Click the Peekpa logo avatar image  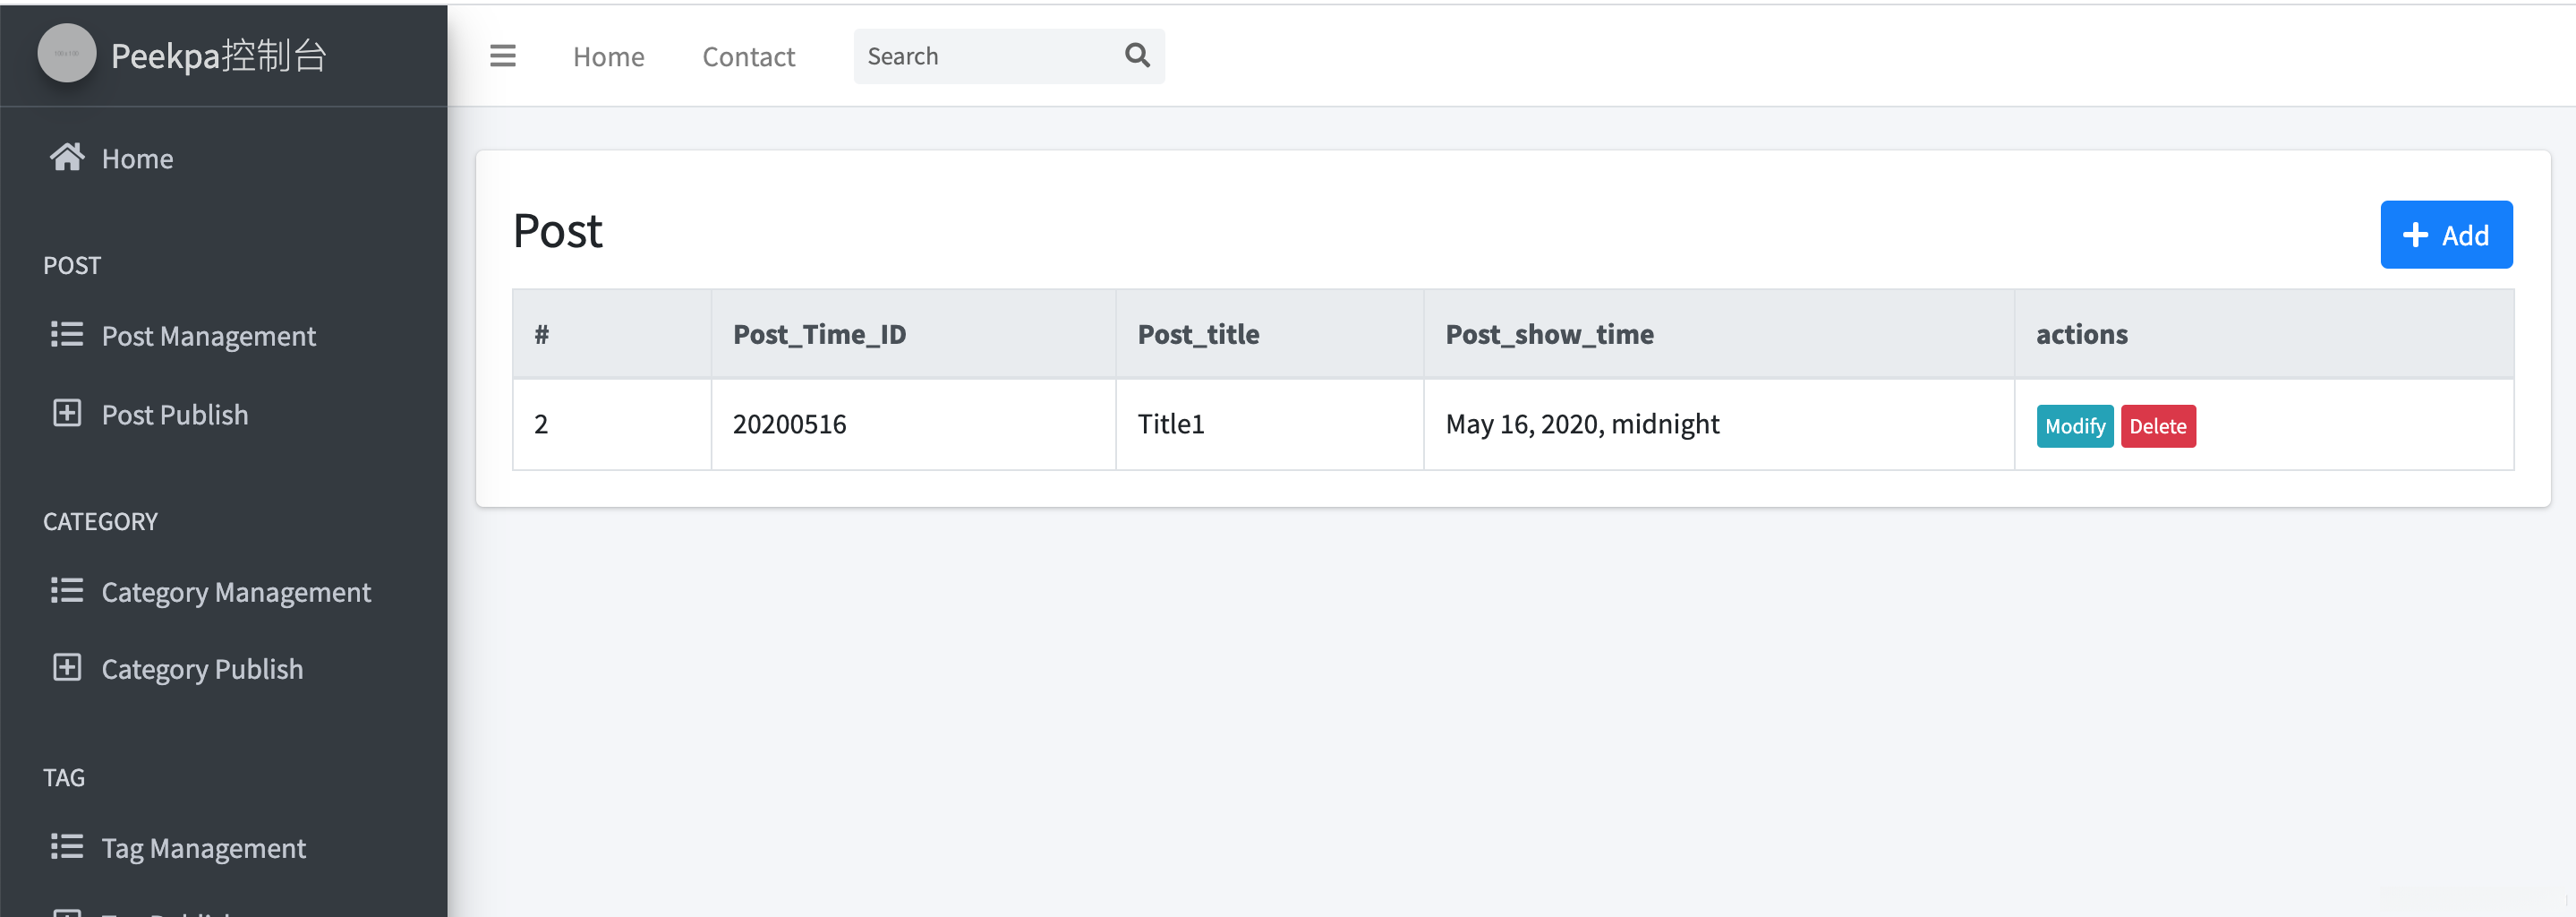click(x=67, y=53)
